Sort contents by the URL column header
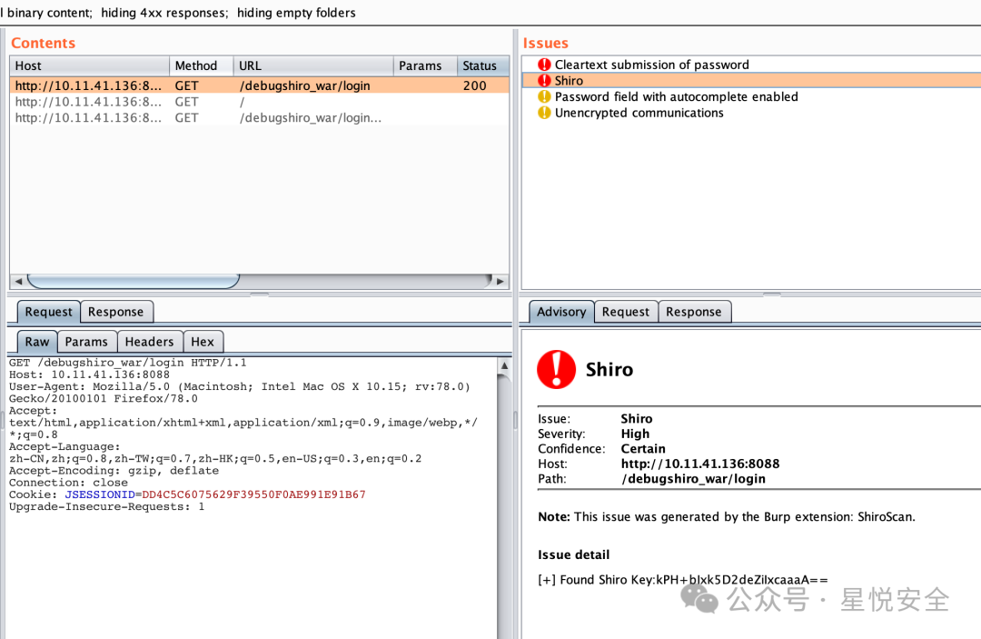Screen dimensions: 981x639 coord(313,65)
